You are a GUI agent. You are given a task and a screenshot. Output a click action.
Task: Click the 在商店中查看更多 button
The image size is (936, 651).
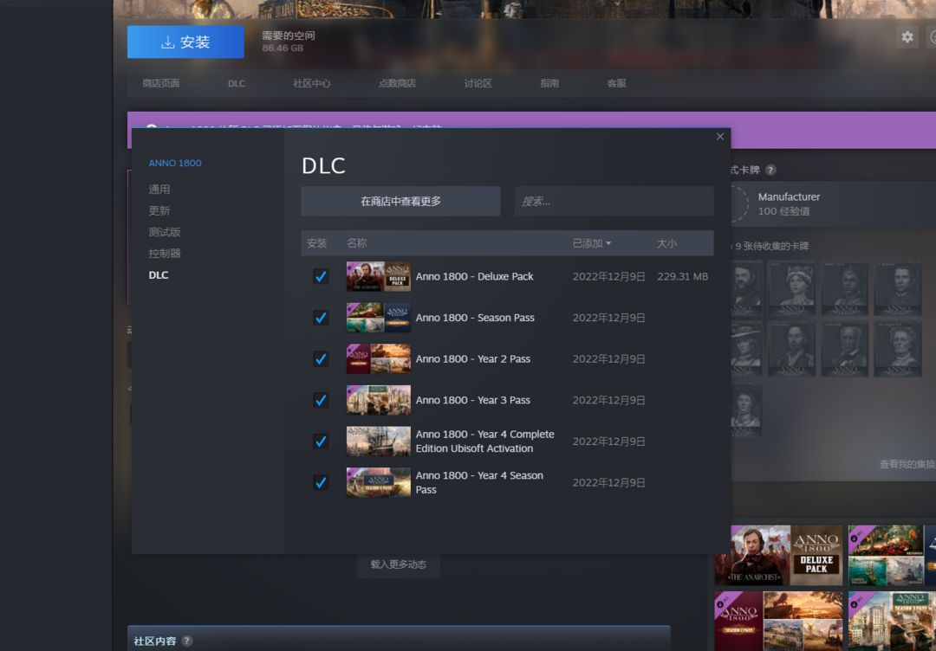[x=400, y=201]
